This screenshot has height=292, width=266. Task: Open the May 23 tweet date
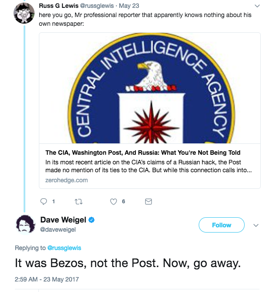[x=129, y=6]
